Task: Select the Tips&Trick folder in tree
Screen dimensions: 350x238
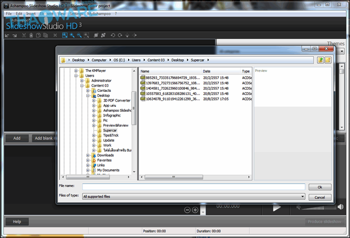Action: pos(111,135)
